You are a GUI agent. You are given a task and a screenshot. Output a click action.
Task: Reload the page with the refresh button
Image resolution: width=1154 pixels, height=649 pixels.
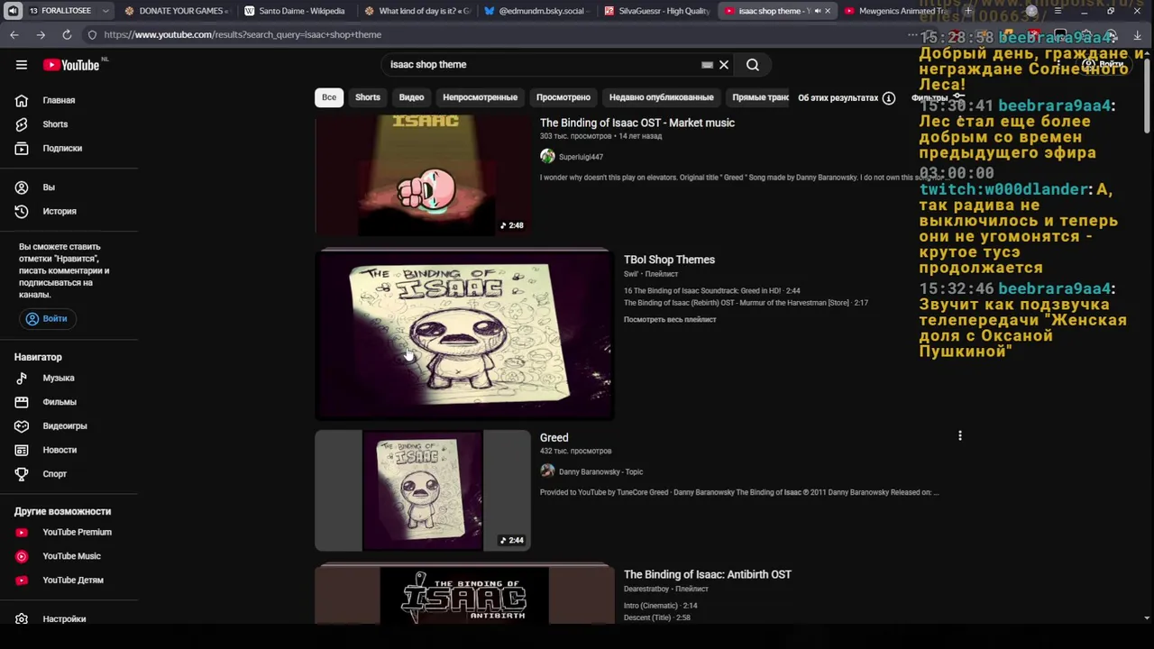tap(67, 34)
